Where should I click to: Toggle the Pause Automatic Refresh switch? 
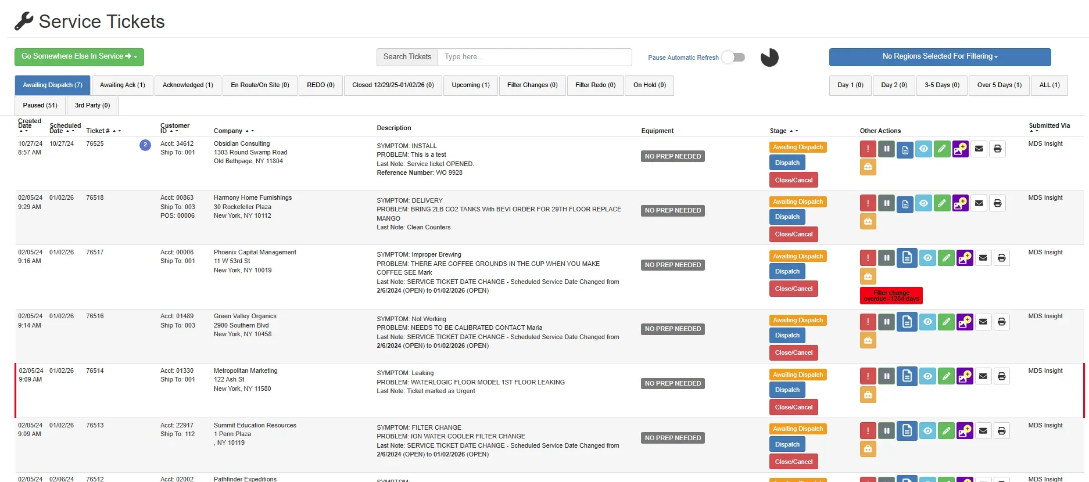coord(733,57)
